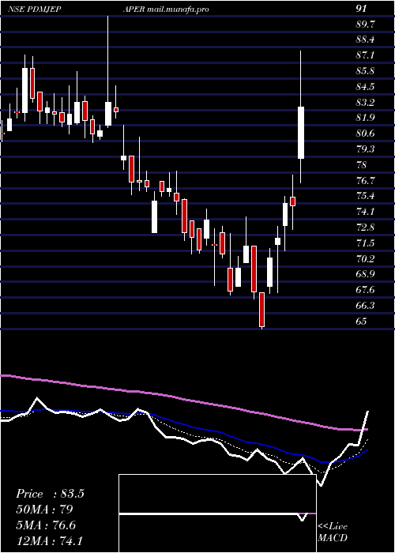Click the 66.3 price axis label
Image resolution: width=395 pixels, height=553 pixels.
tap(365, 305)
